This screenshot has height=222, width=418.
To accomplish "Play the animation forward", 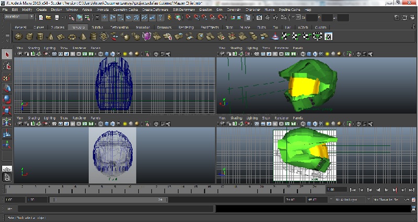I will (x=386, y=190).
